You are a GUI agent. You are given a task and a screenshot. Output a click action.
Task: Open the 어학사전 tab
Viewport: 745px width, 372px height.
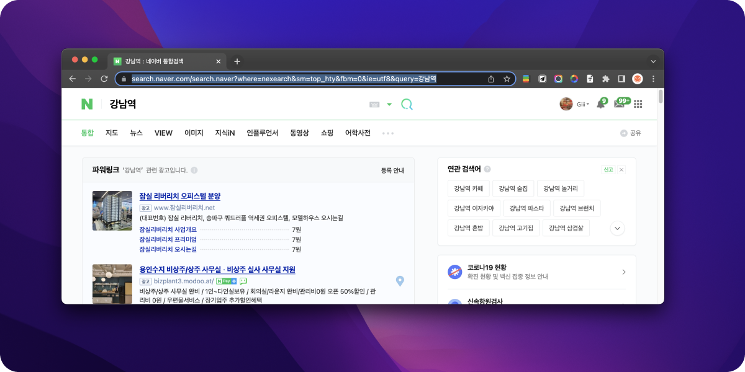tap(358, 133)
